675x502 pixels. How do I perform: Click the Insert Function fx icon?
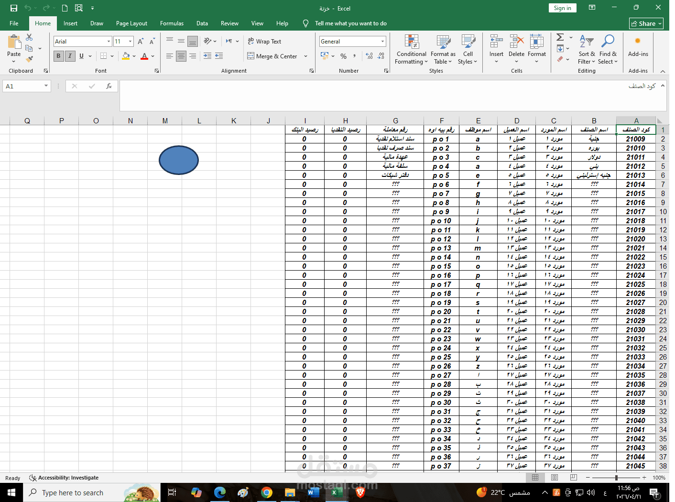(x=109, y=86)
